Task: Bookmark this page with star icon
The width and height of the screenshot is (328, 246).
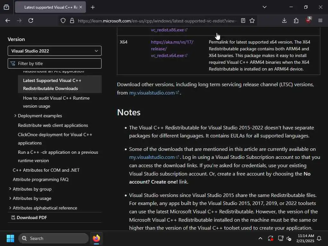Action: 252,21
